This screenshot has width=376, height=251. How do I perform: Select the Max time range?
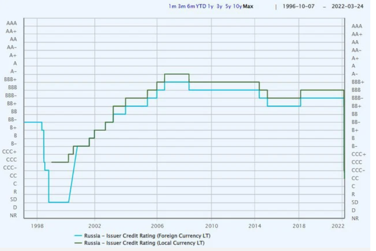coord(247,7)
